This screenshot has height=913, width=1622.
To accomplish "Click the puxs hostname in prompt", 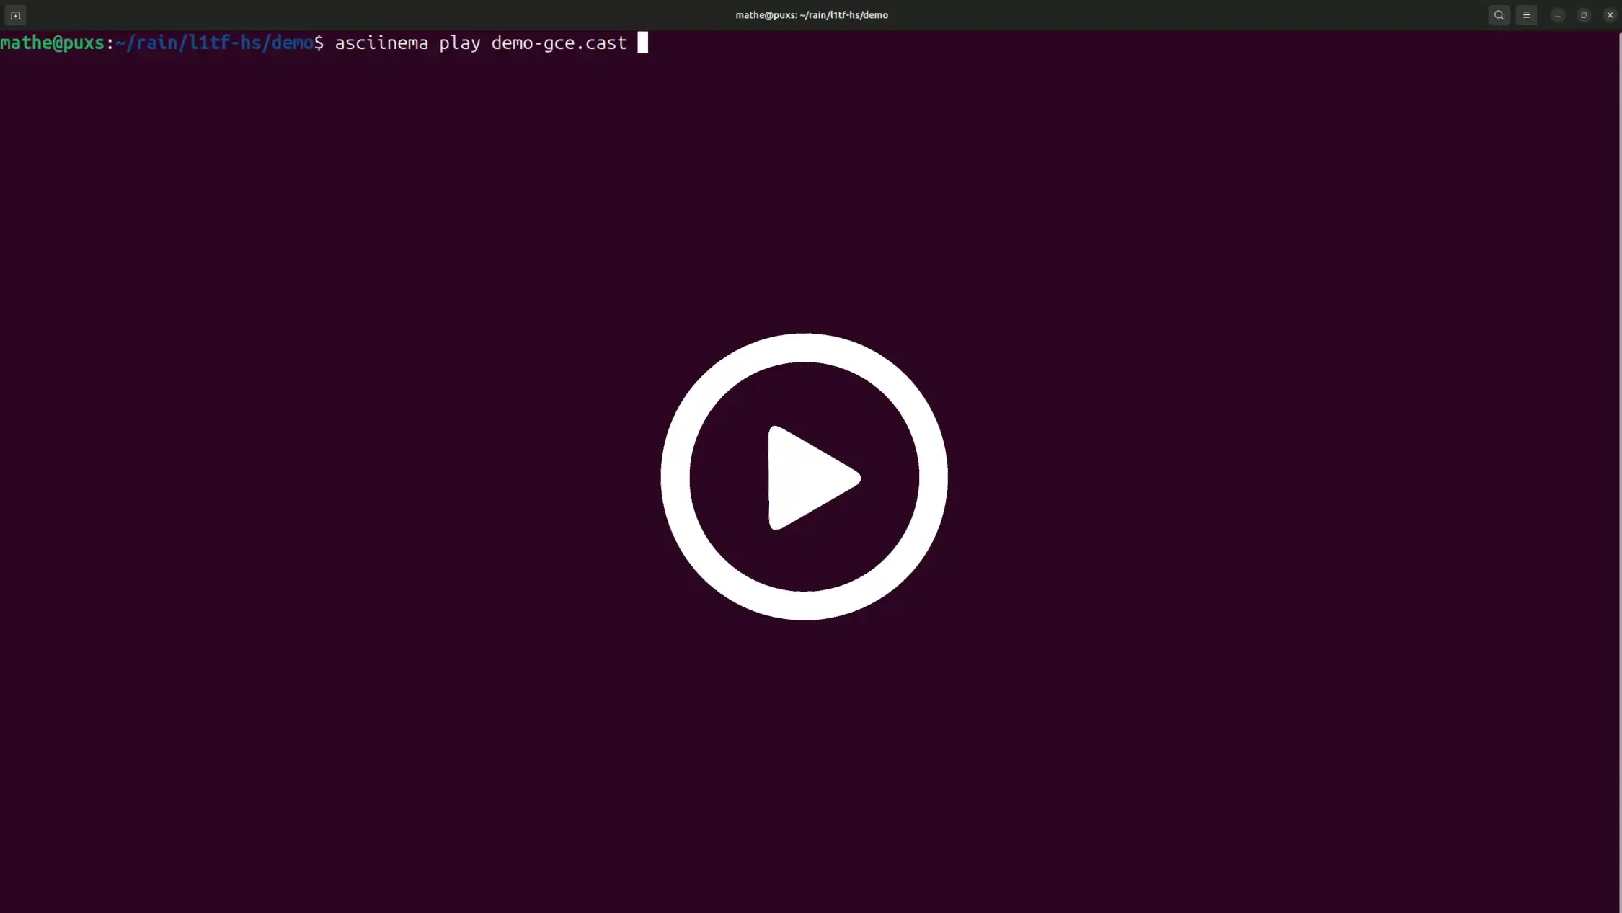I will tap(84, 43).
